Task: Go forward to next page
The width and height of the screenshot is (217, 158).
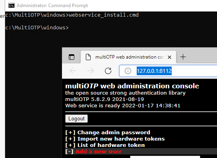Action: (90, 71)
